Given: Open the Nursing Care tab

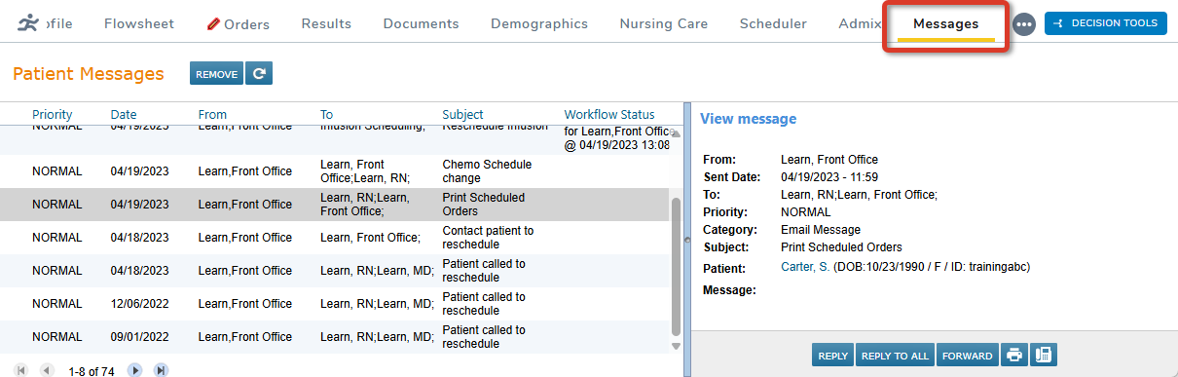Looking at the screenshot, I should pos(664,23).
